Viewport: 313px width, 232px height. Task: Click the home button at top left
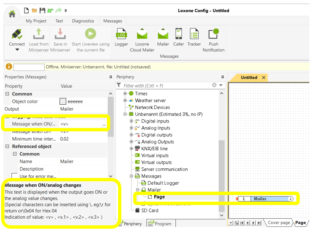tap(12, 14)
